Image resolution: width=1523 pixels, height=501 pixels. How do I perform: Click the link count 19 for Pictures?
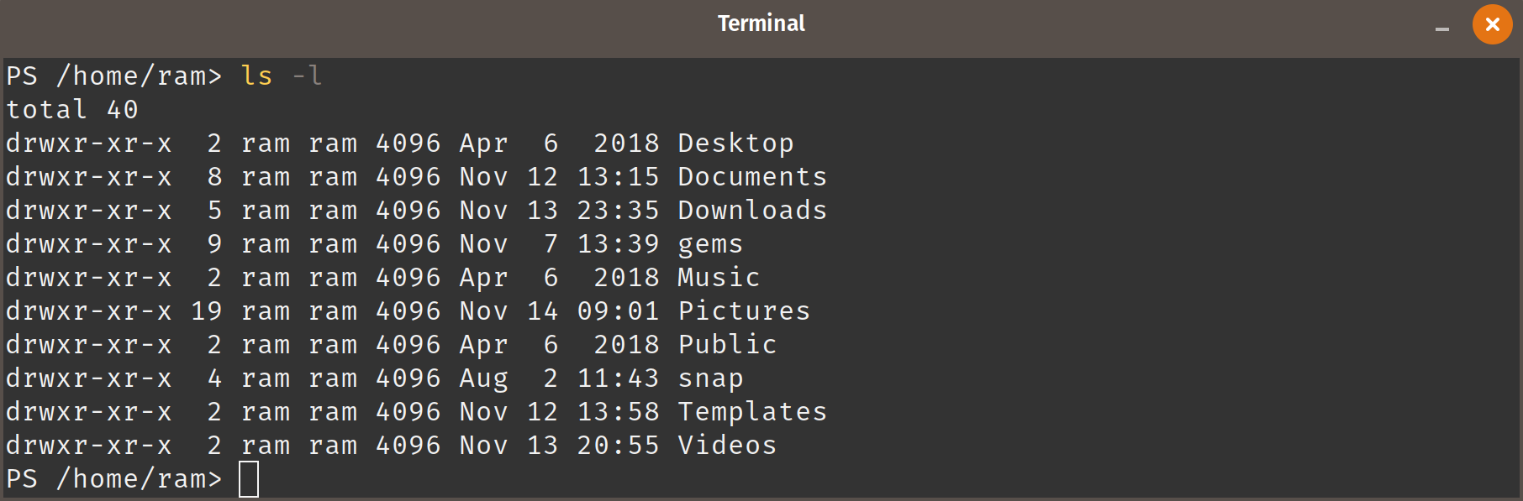tap(206, 311)
